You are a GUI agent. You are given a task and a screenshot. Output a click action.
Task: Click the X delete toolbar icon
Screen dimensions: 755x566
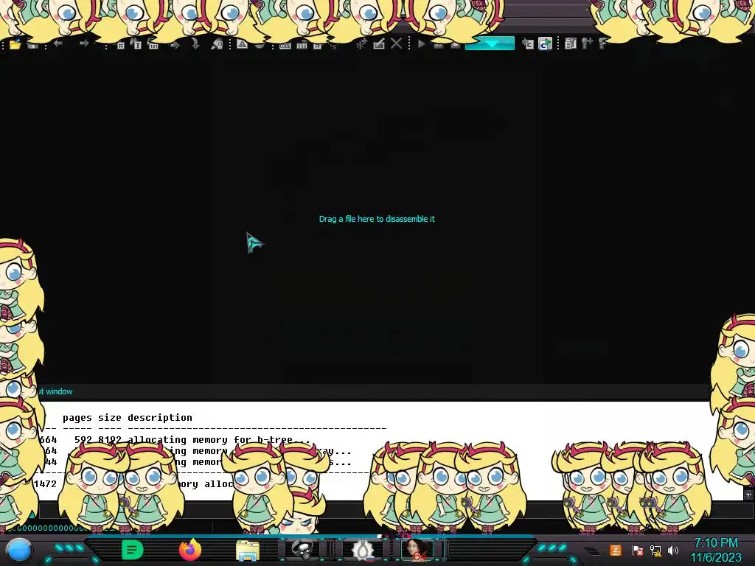point(396,43)
